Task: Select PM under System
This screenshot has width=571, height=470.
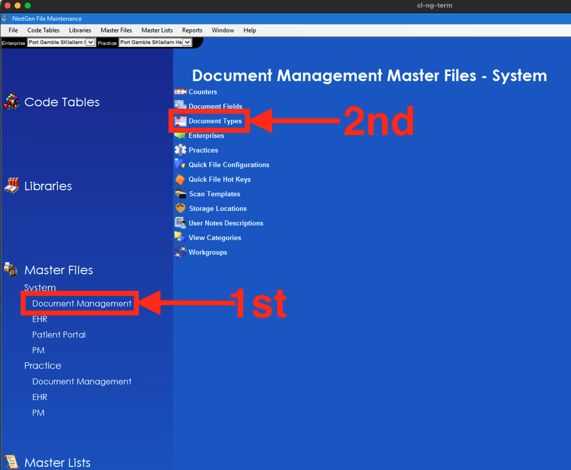Action: point(38,350)
